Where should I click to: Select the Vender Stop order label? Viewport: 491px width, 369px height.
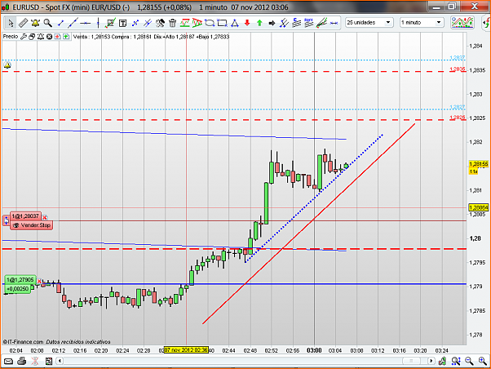pos(31,225)
